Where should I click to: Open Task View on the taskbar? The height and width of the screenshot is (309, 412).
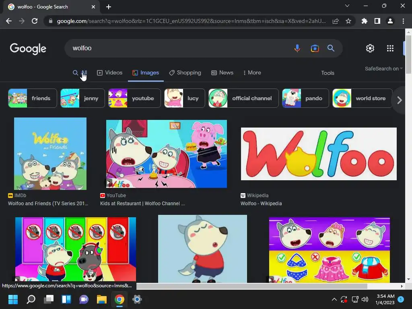[x=49, y=299]
